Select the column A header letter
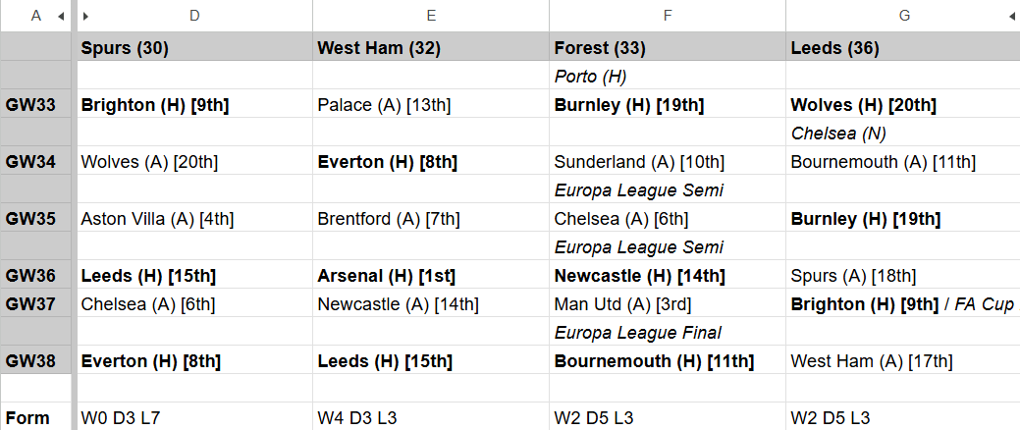1020x430 pixels. (x=35, y=16)
